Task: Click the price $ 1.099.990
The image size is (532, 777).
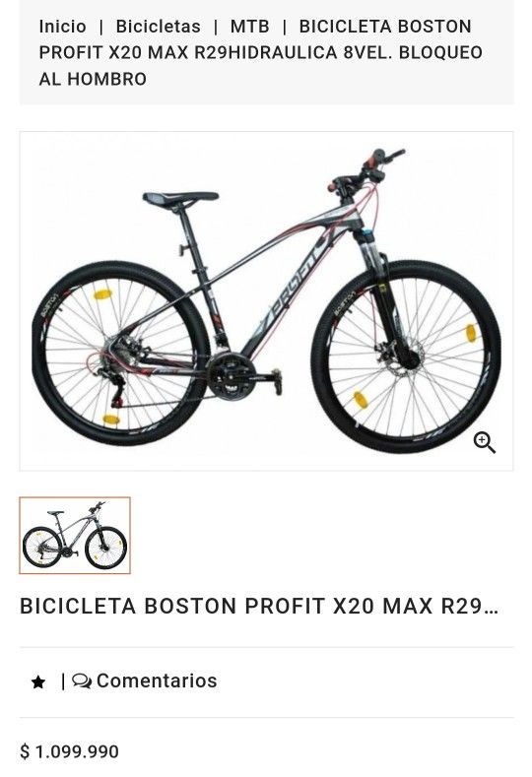Action: (x=69, y=751)
